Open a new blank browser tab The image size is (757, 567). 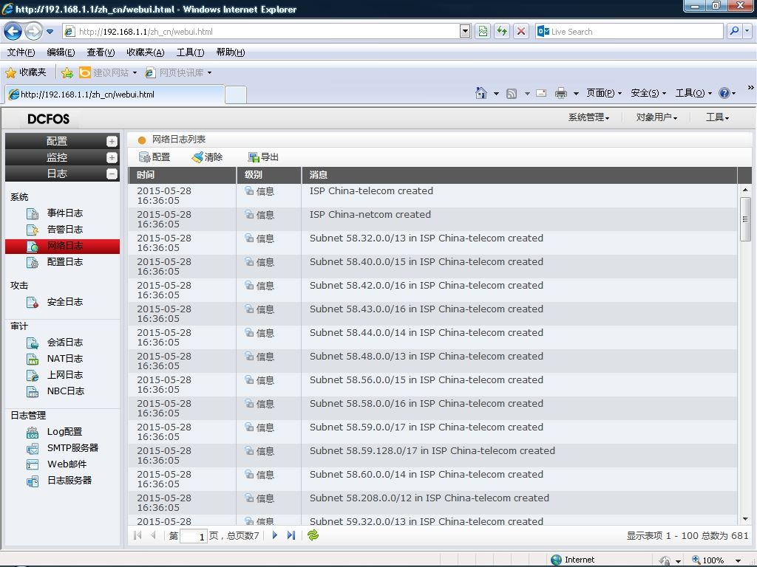pos(236,95)
